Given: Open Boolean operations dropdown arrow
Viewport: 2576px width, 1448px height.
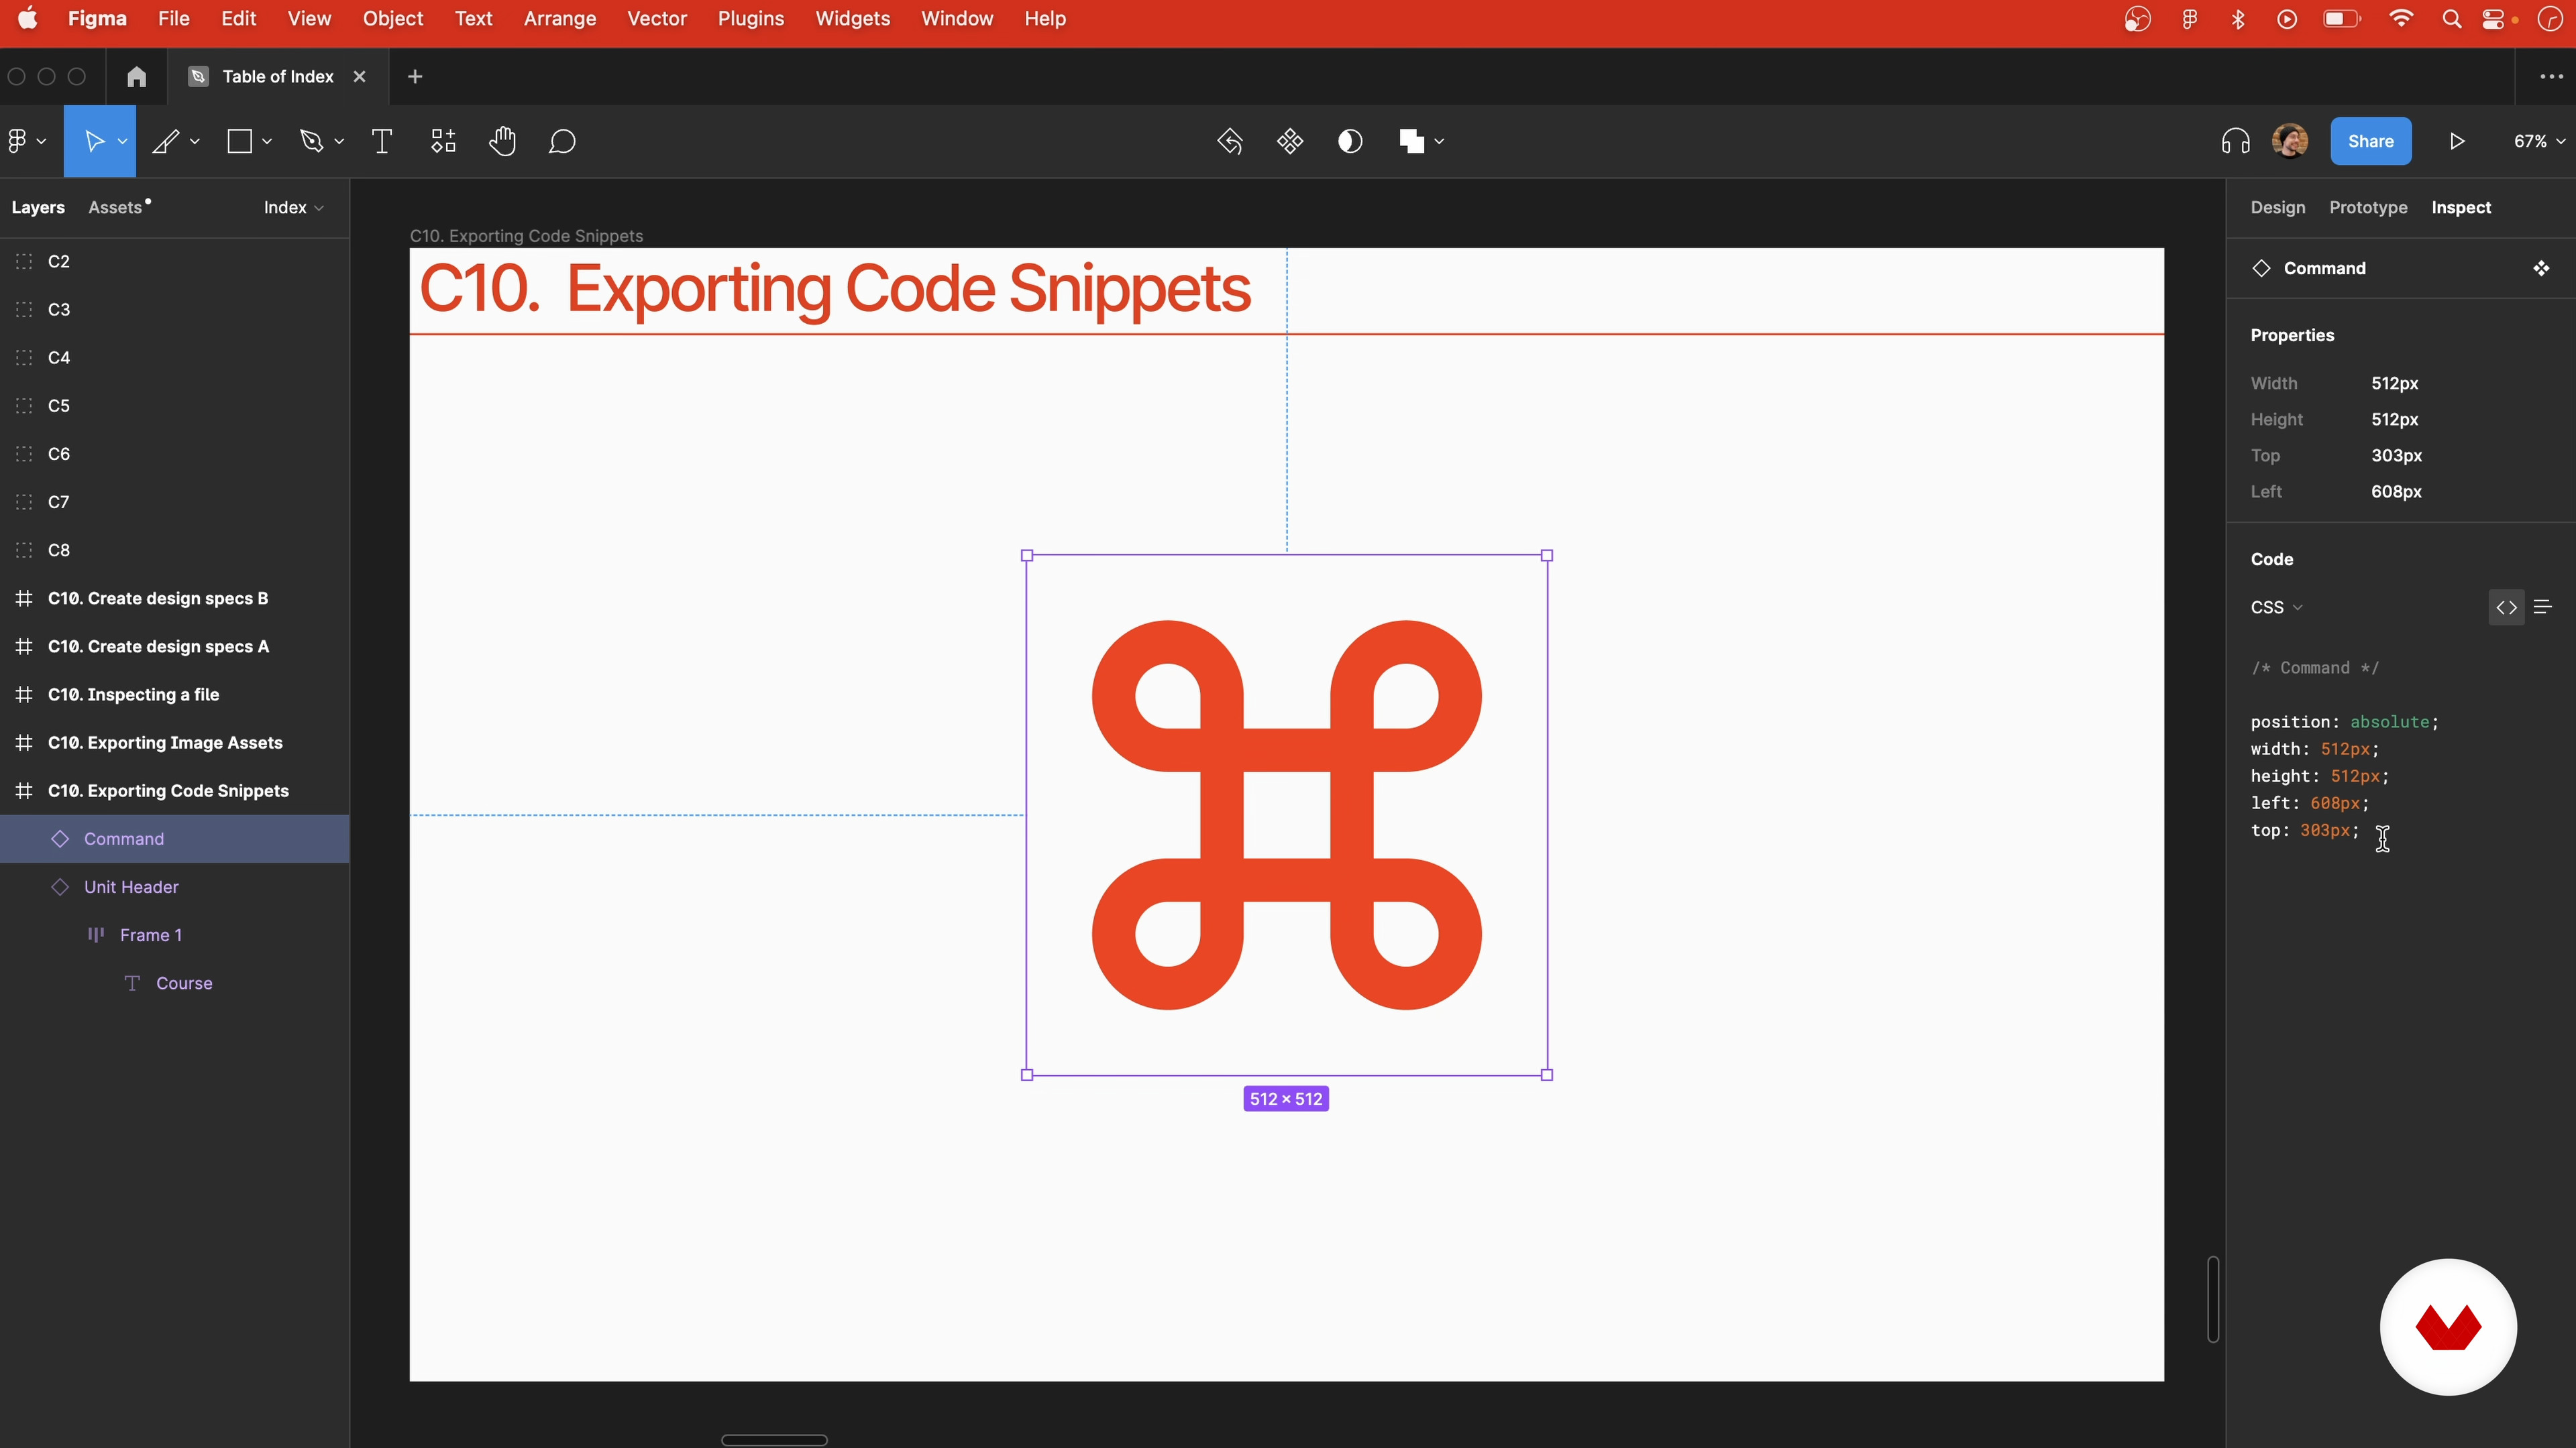Looking at the screenshot, I should click(x=1439, y=142).
